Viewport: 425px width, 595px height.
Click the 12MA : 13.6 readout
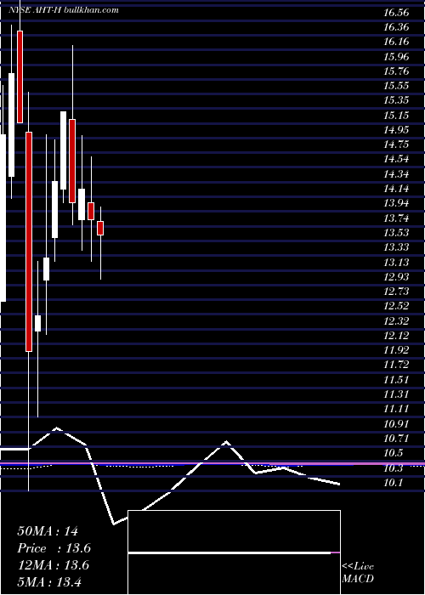53,565
